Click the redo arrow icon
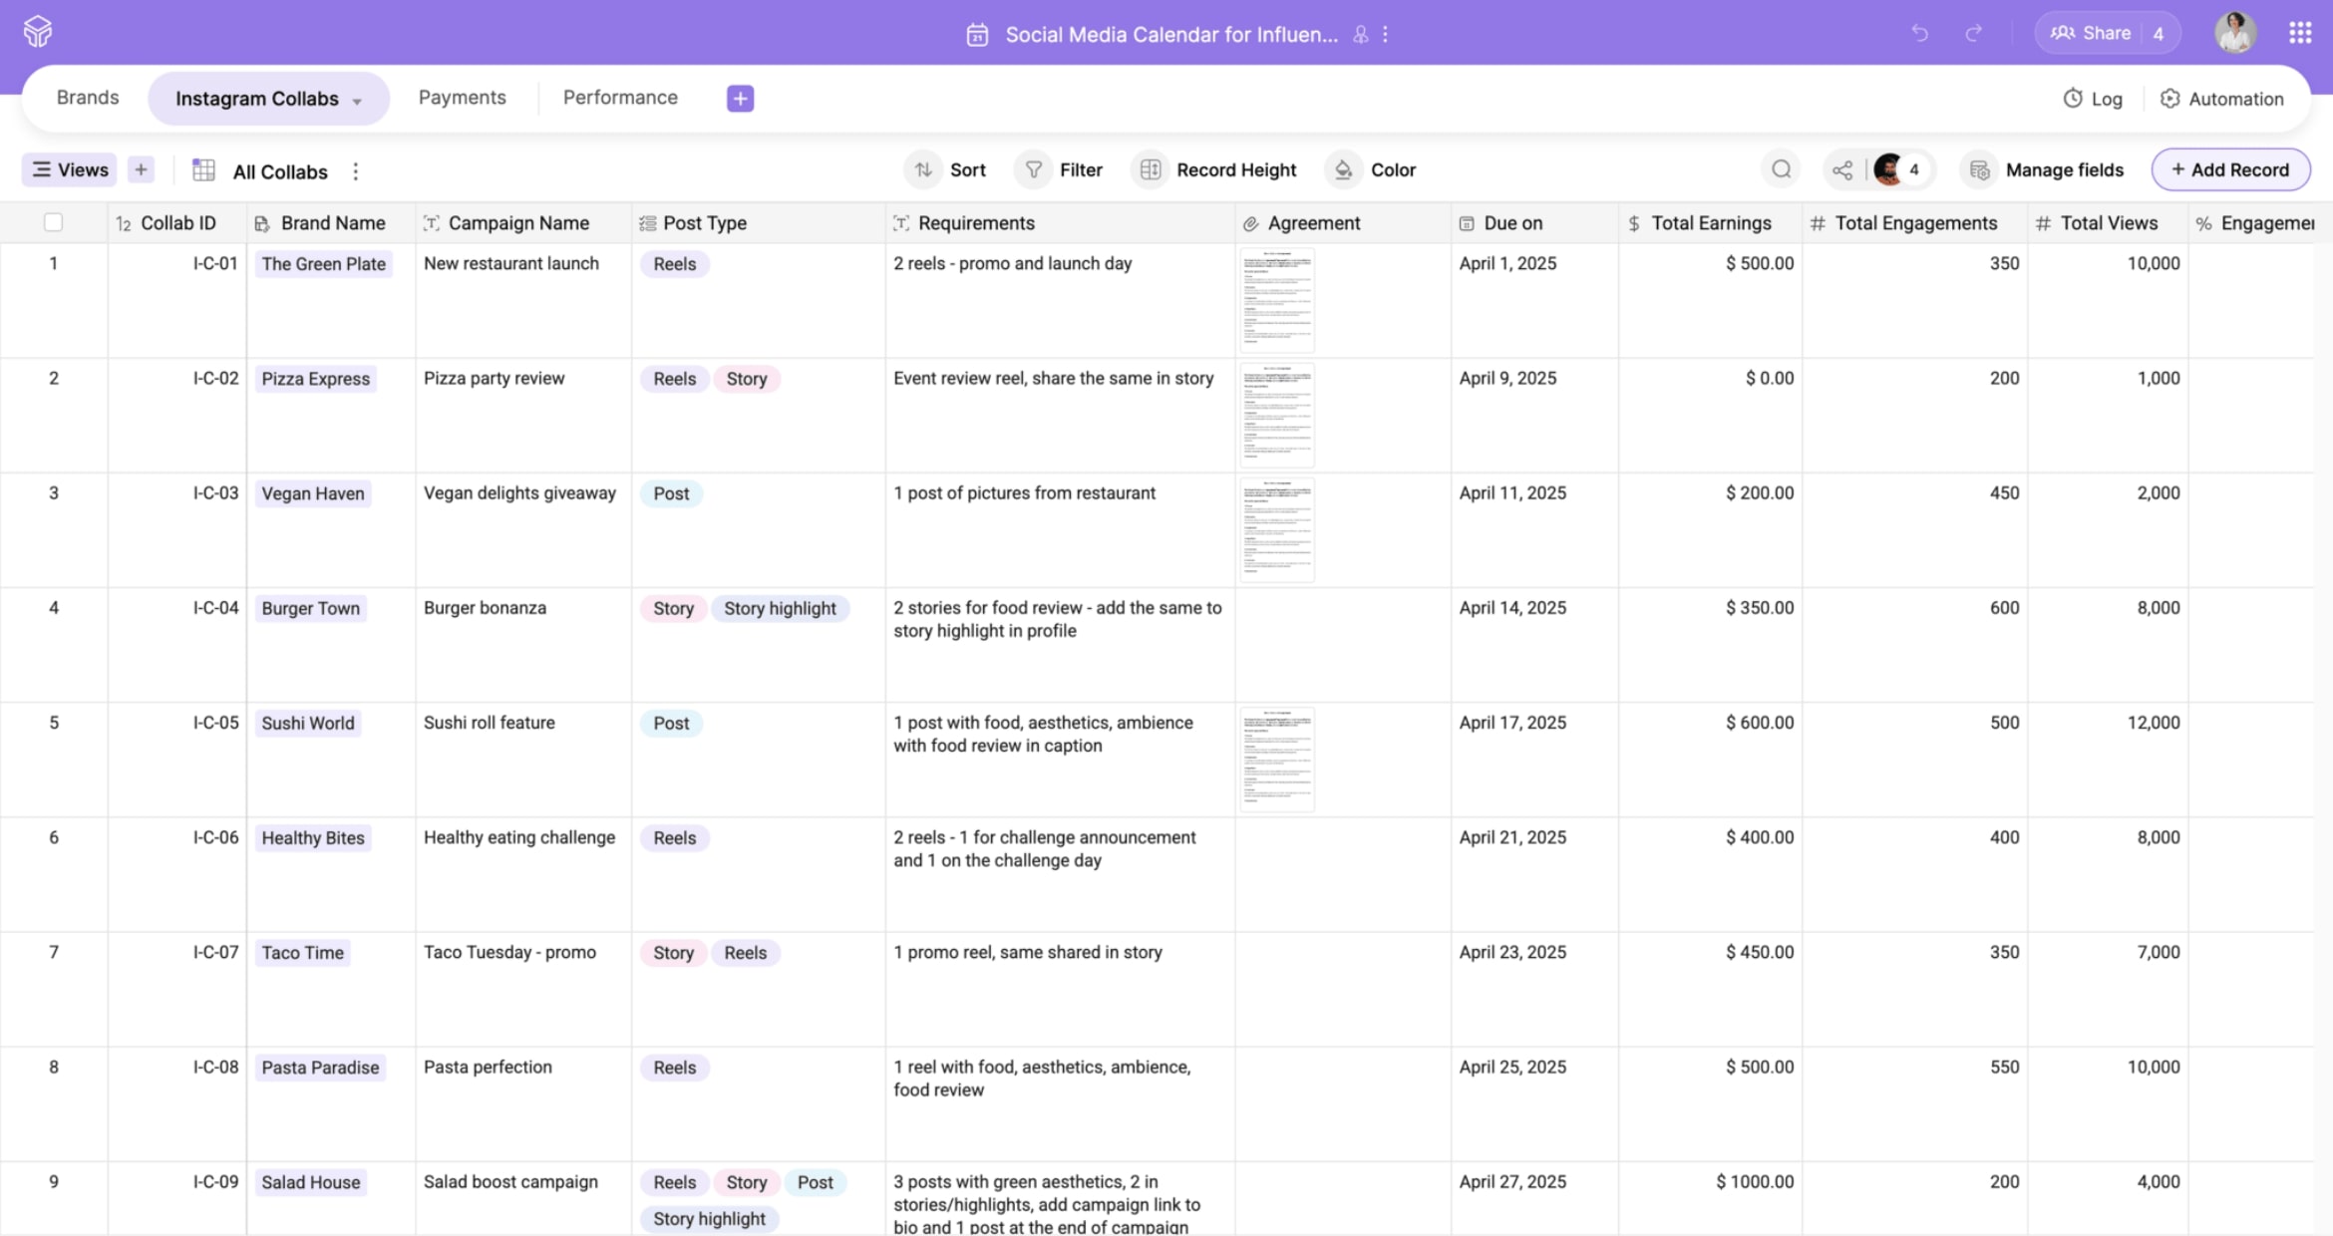This screenshot has width=2333, height=1236. [x=1973, y=33]
